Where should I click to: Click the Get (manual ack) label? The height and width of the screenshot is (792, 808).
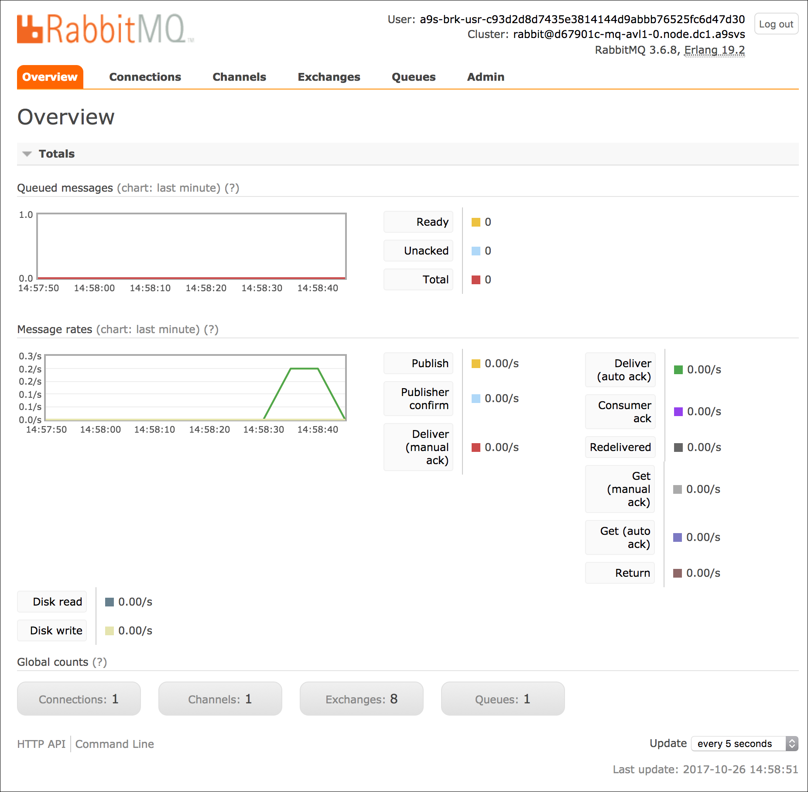(620, 489)
